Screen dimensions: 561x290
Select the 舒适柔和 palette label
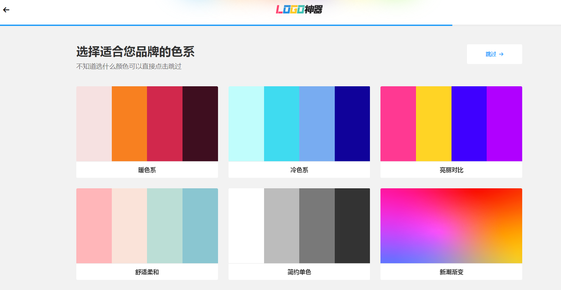click(x=147, y=272)
